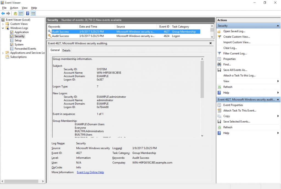Screen dimensions: 281x189
Task: Toggle the Action pane visibility
Action: pyautogui.click(x=33, y=13)
